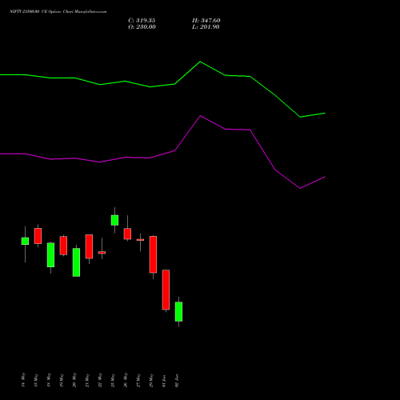Click the green candlestick for 02 Jun
Viewport: 400px width, 400px height.
click(x=178, y=311)
